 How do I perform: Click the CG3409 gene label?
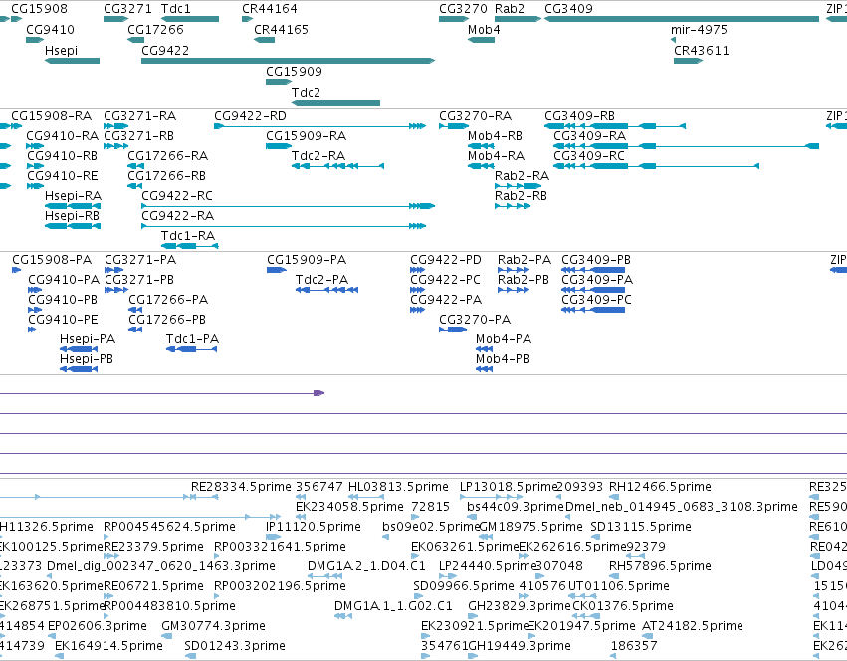point(568,9)
